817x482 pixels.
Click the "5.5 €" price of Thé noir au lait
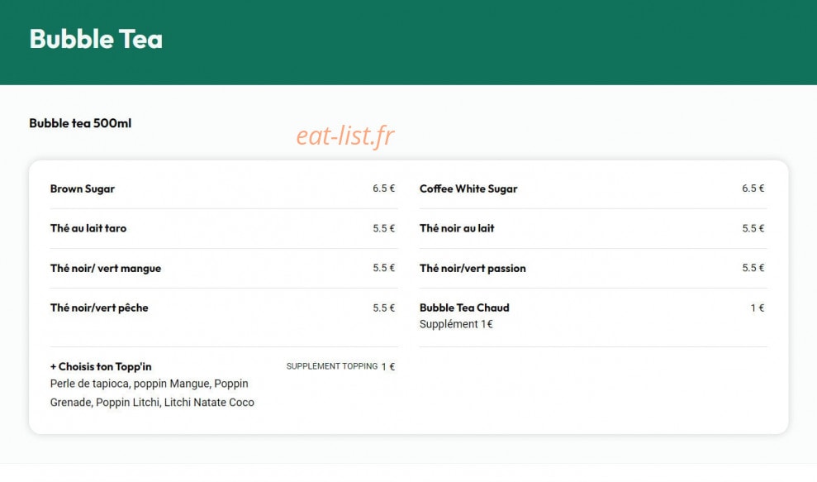pos(753,228)
